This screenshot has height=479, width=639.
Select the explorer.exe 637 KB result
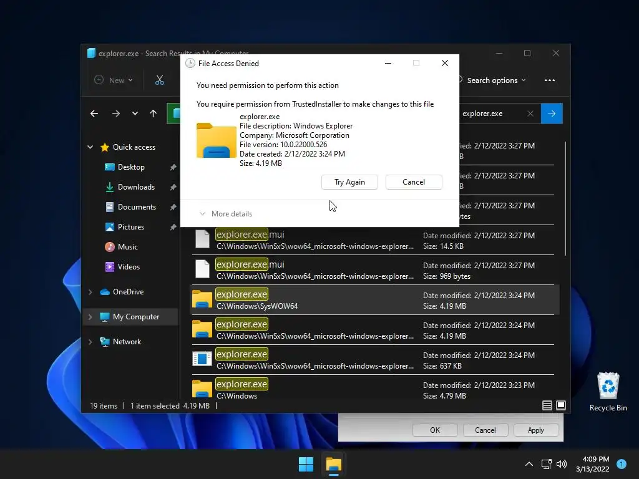pos(373,360)
